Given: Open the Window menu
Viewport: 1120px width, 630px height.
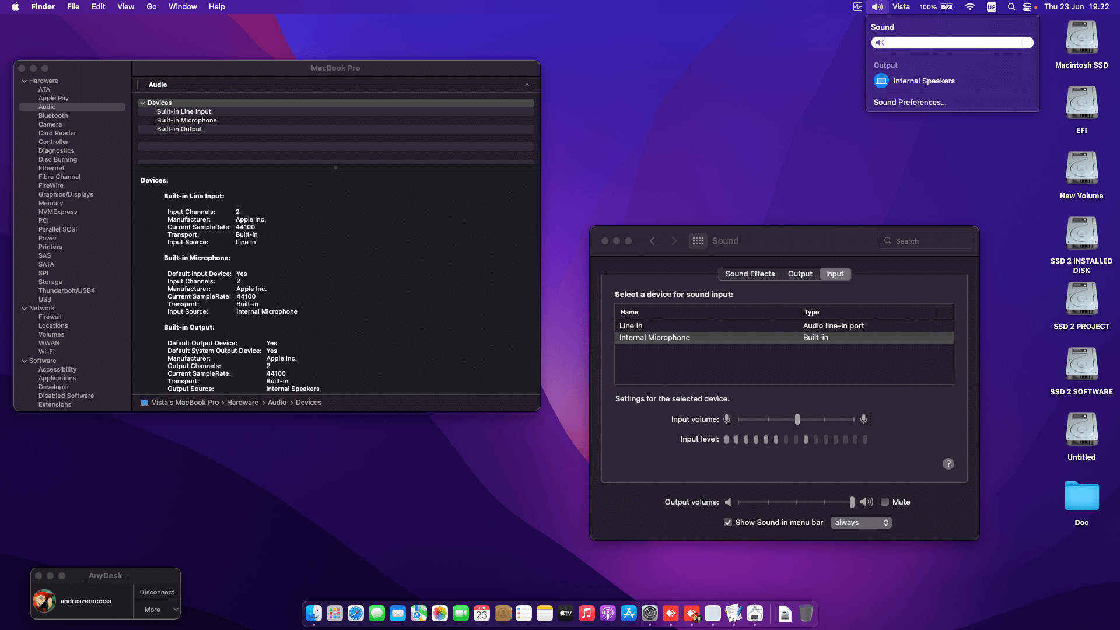Looking at the screenshot, I should pos(183,7).
